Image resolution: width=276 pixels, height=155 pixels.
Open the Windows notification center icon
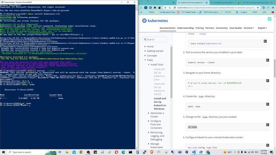272,152
